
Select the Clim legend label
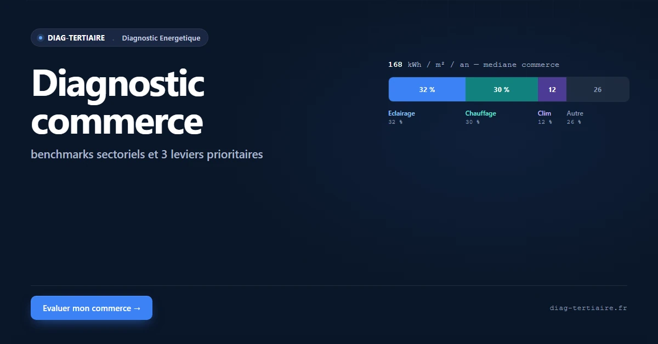(544, 113)
